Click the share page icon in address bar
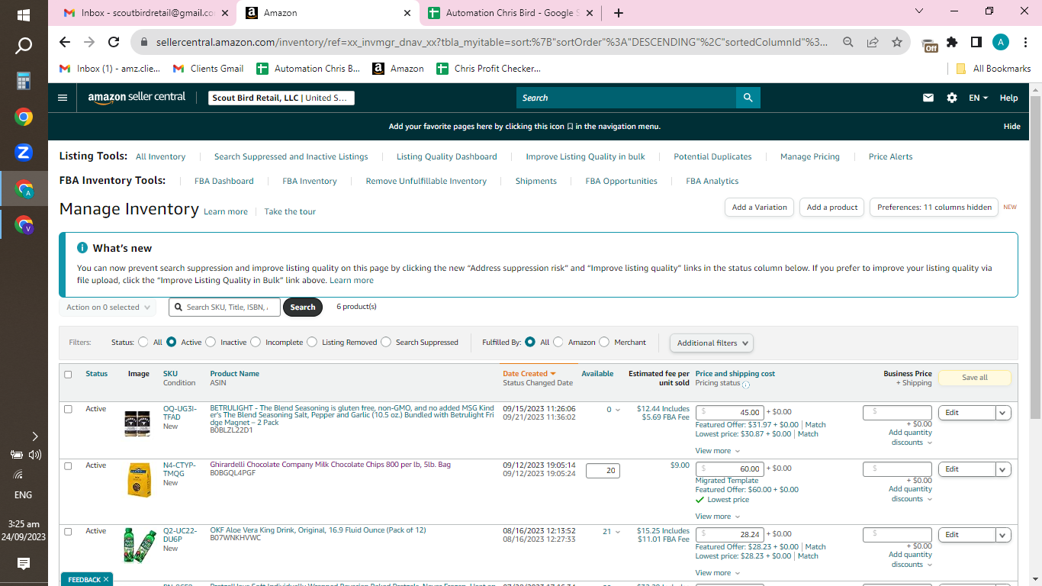The width and height of the screenshot is (1042, 586). pos(873,42)
